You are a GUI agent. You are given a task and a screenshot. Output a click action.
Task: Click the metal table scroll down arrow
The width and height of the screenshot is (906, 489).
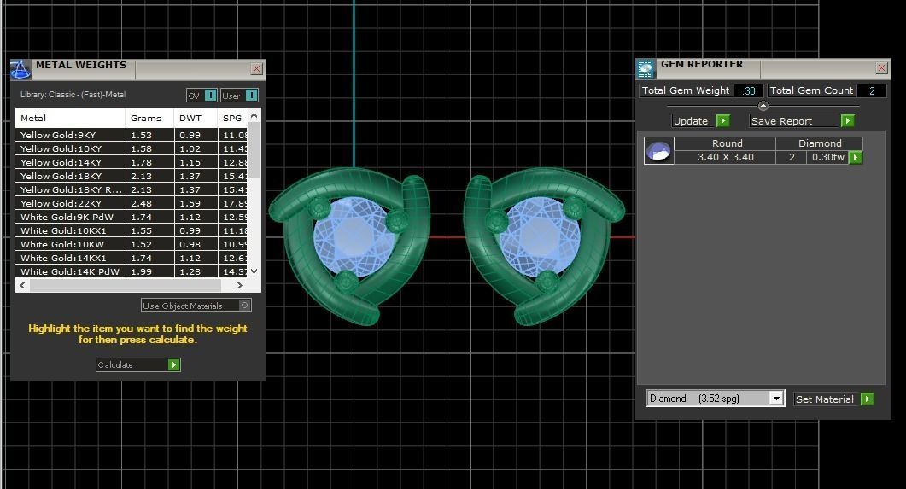point(254,271)
